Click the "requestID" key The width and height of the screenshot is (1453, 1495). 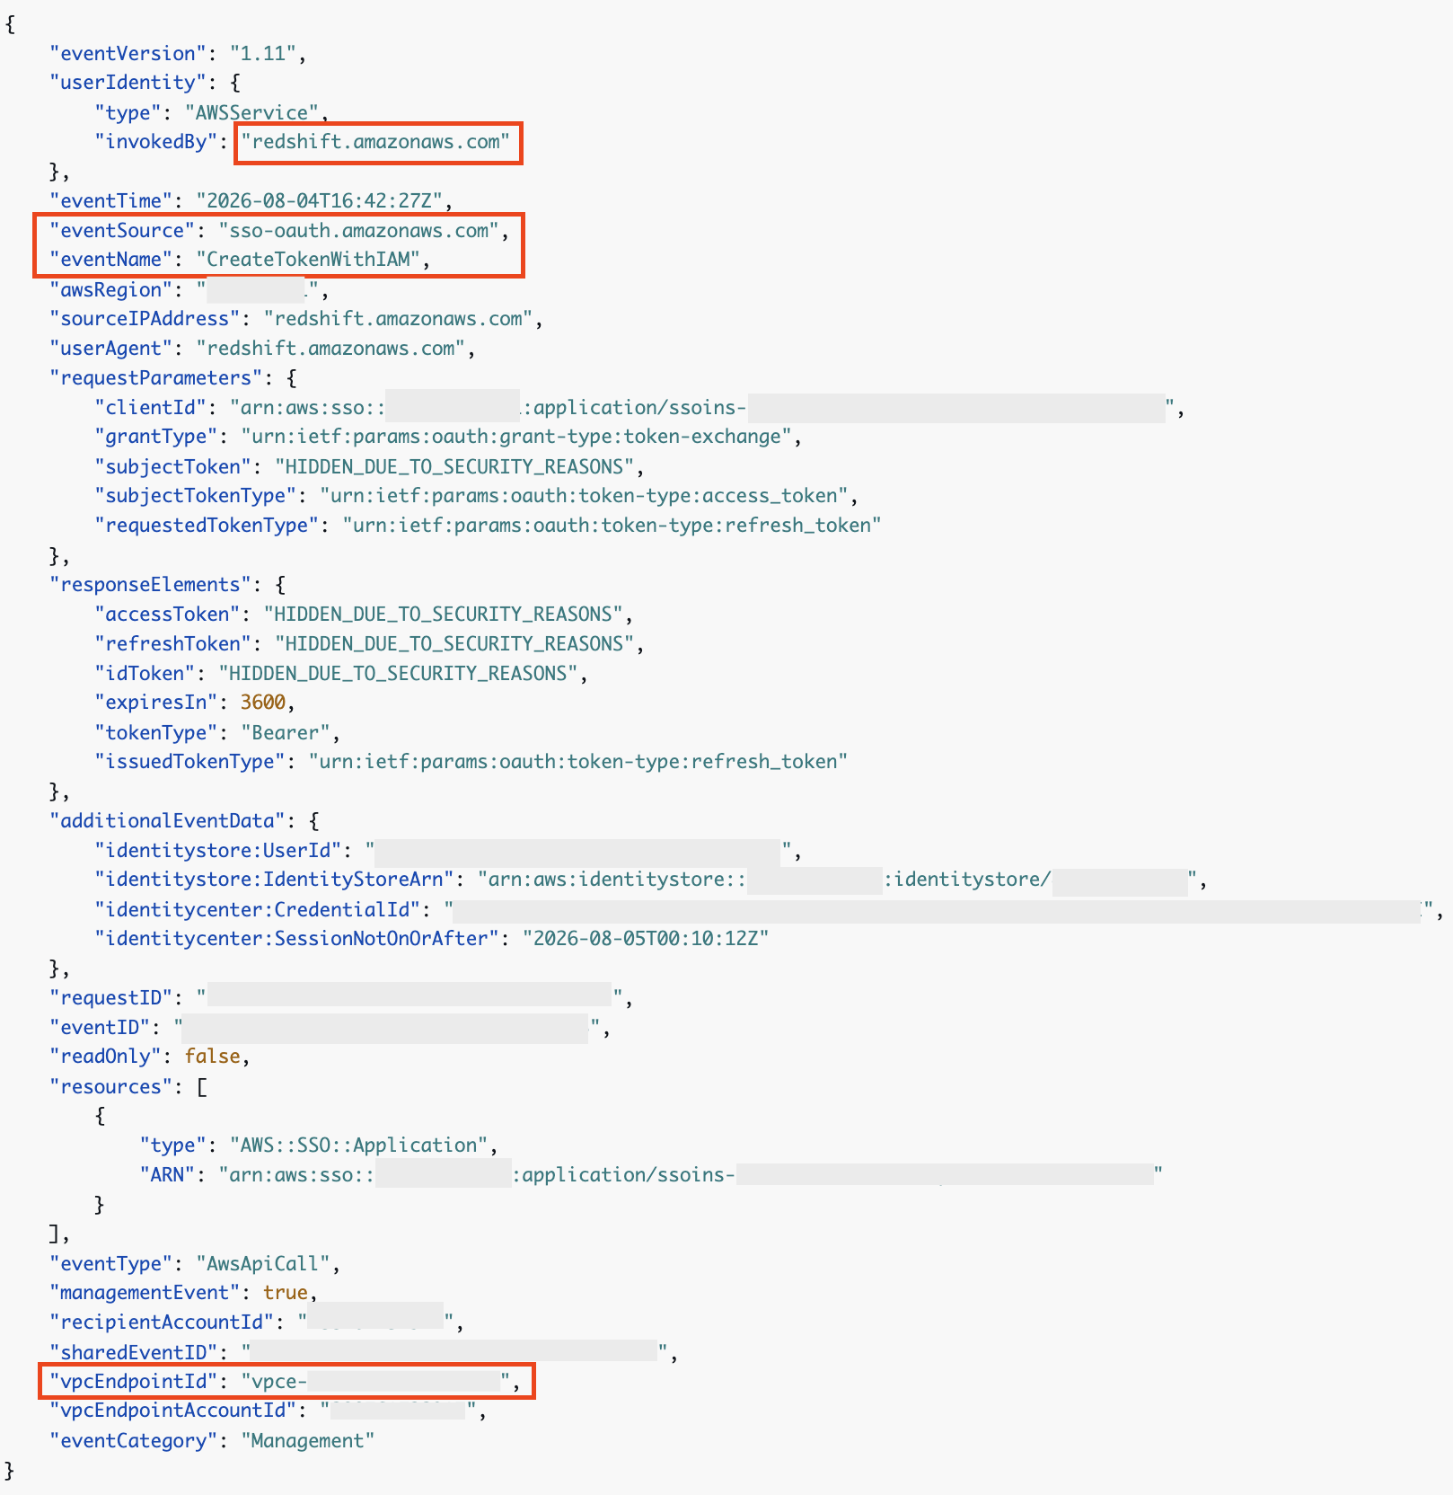pyautogui.click(x=111, y=998)
